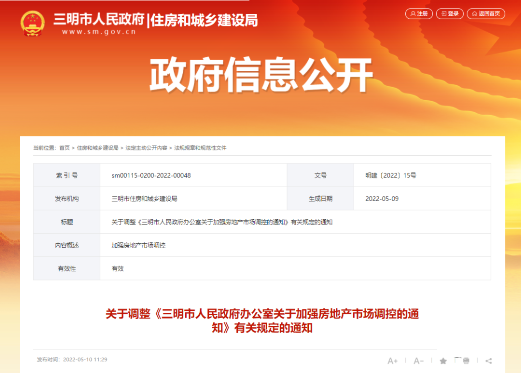The width and height of the screenshot is (521, 373).
Task: Select the index number sm00115-0200-2022-00048
Action: [x=151, y=175]
